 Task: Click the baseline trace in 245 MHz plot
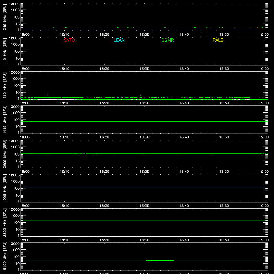click(x=144, y=29)
